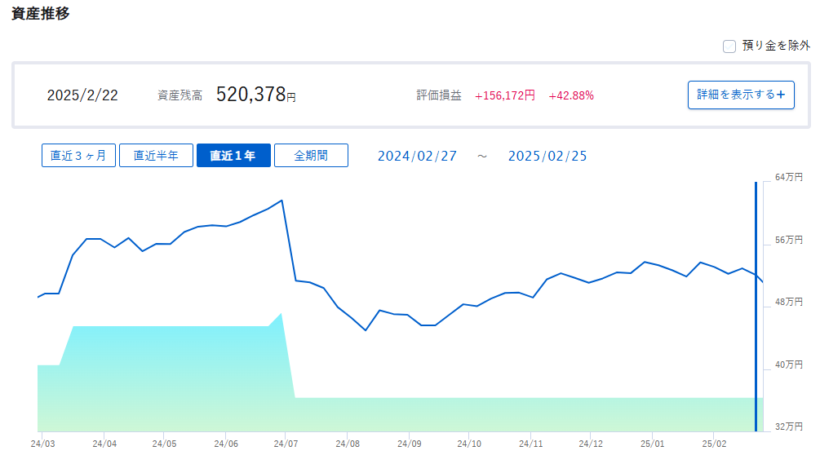Image resolution: width=820 pixels, height=464 pixels.
Task: Expand details with 詳細を表示する button
Action: pyautogui.click(x=741, y=95)
